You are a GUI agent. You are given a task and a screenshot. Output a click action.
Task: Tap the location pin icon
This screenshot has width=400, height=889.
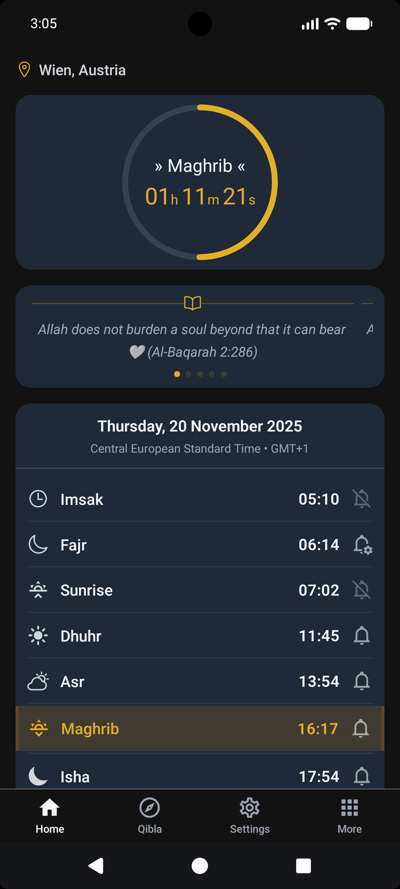tap(24, 70)
